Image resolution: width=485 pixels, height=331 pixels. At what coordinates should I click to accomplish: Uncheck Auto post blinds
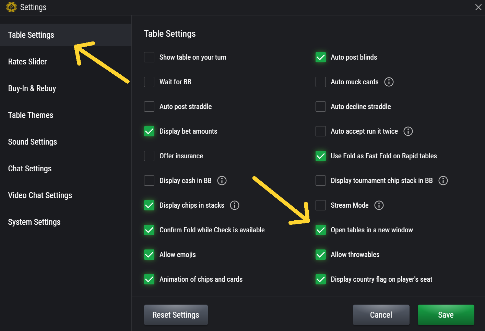click(x=321, y=57)
